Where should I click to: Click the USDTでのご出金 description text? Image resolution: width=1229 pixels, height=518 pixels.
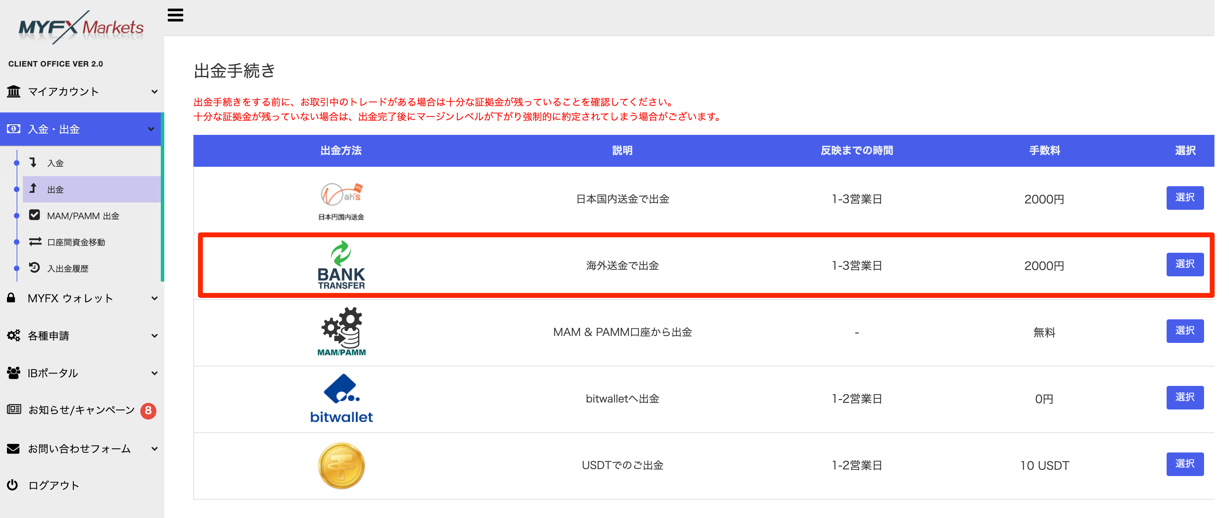[x=622, y=466]
